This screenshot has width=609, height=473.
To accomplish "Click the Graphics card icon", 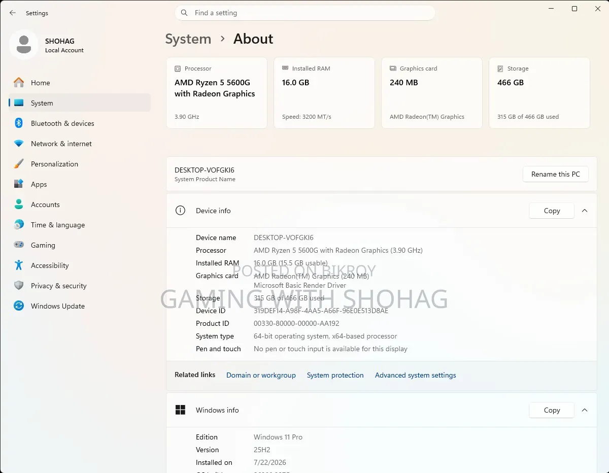I will click(x=393, y=69).
